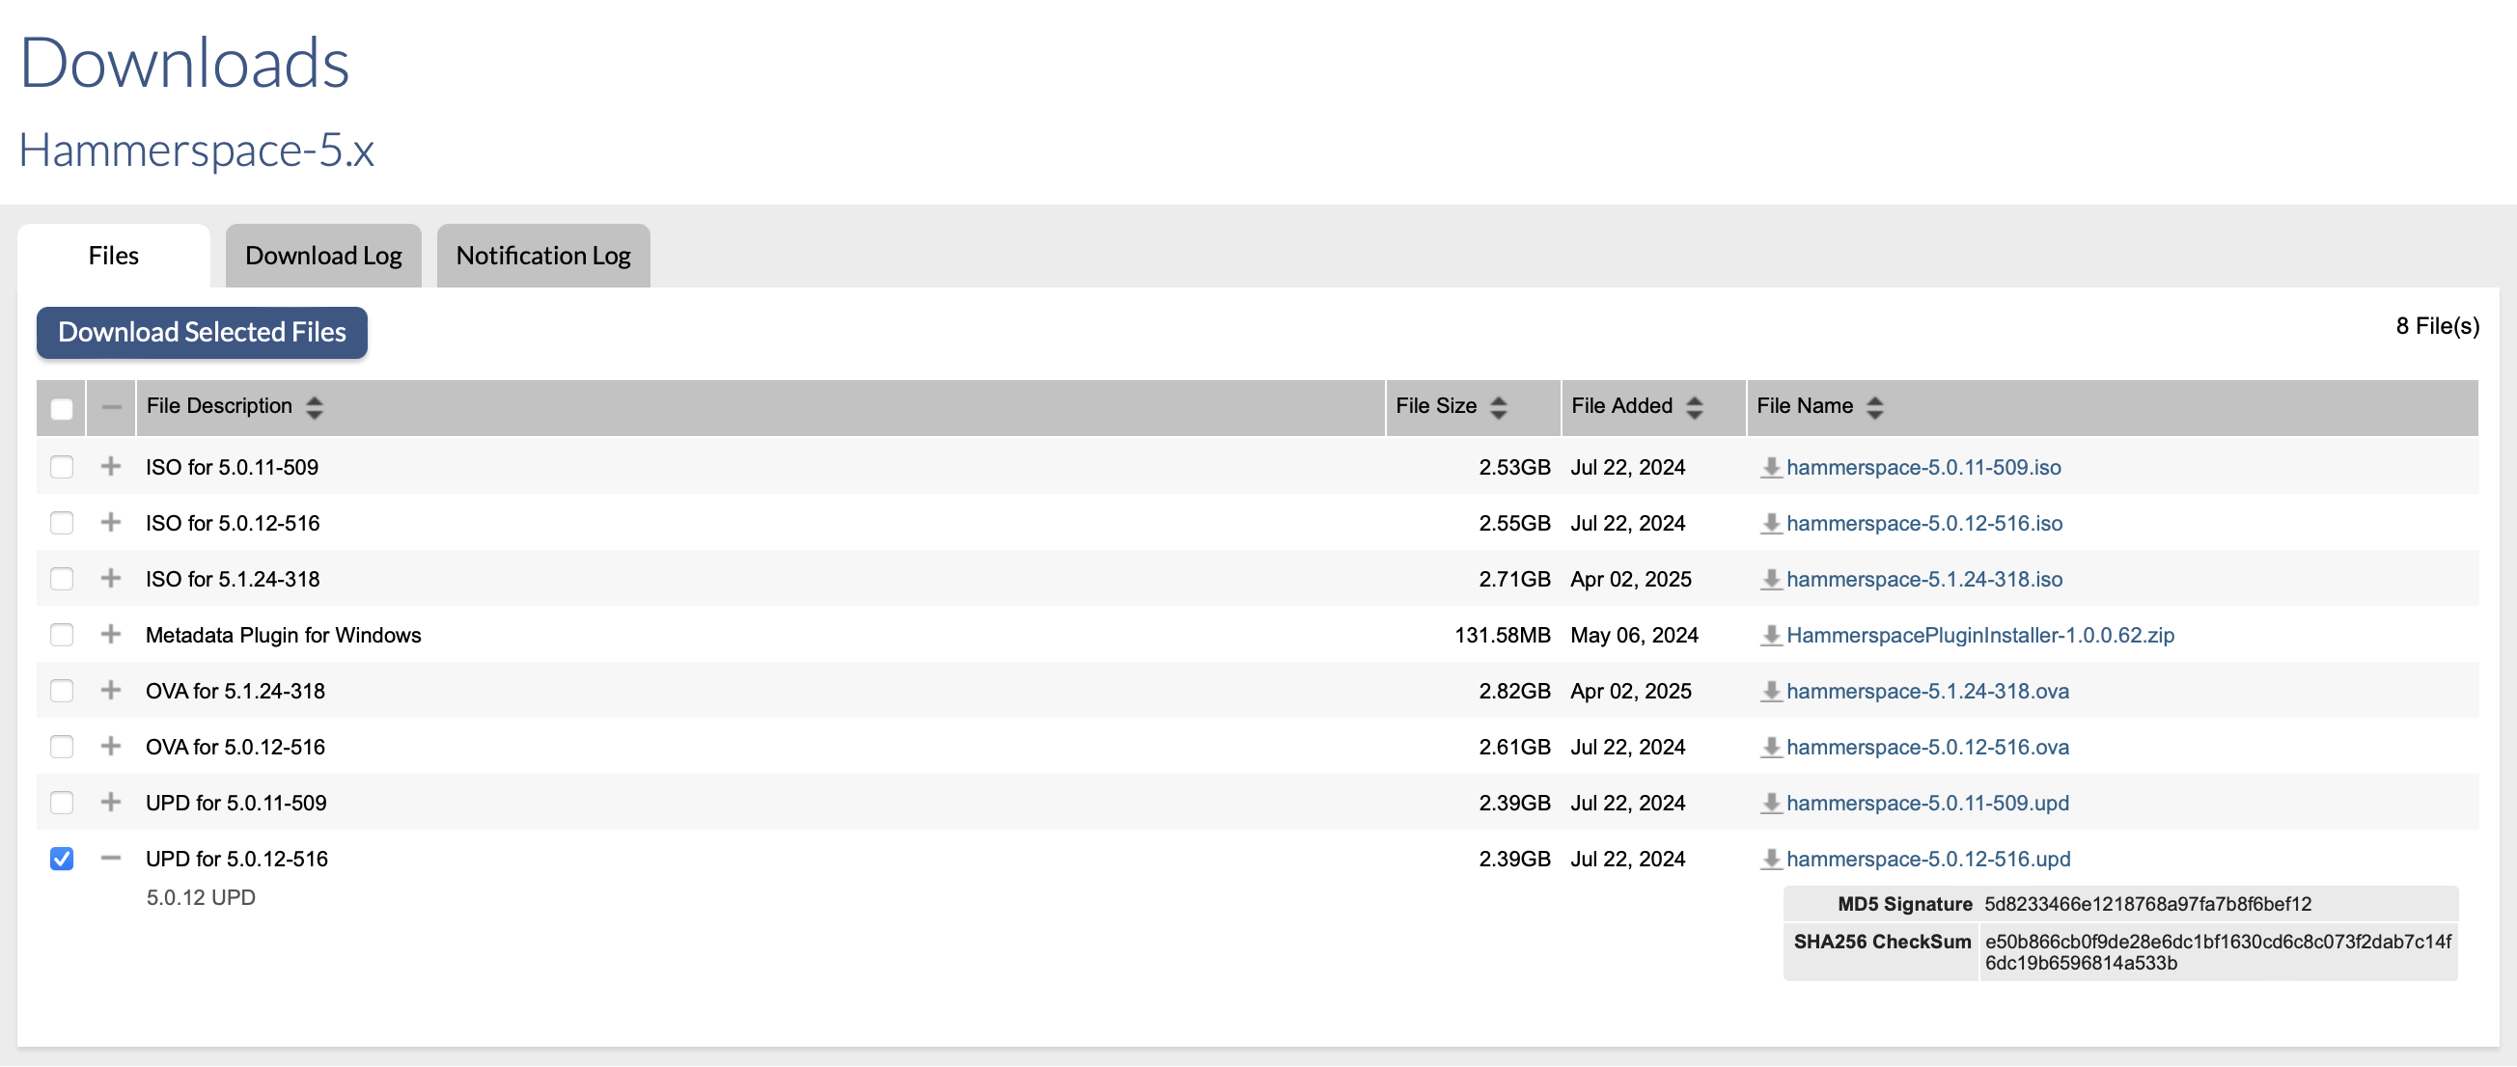Expand details for OVA for 5.1.24-318
Image resolution: width=2517 pixels, height=1067 pixels.
(x=111, y=690)
